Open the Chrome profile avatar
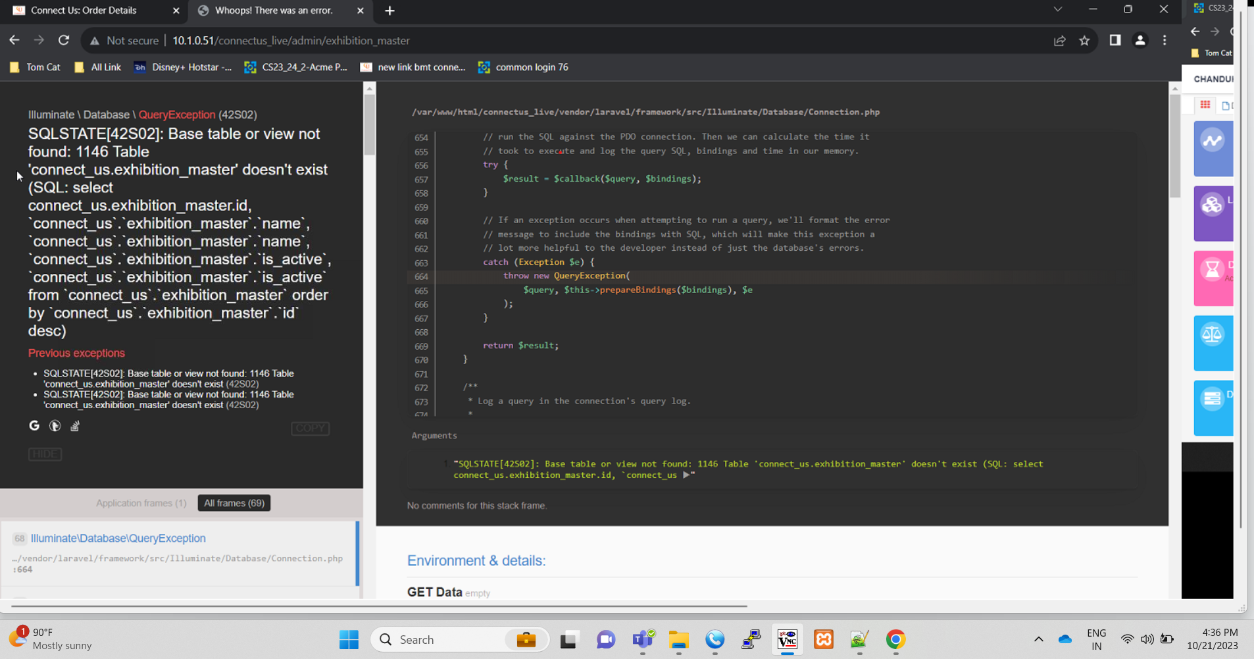 point(1140,40)
